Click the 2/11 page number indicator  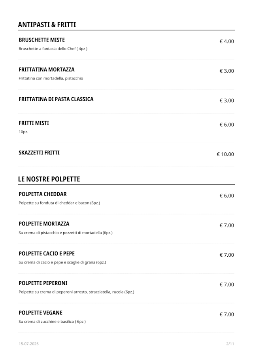(230, 344)
